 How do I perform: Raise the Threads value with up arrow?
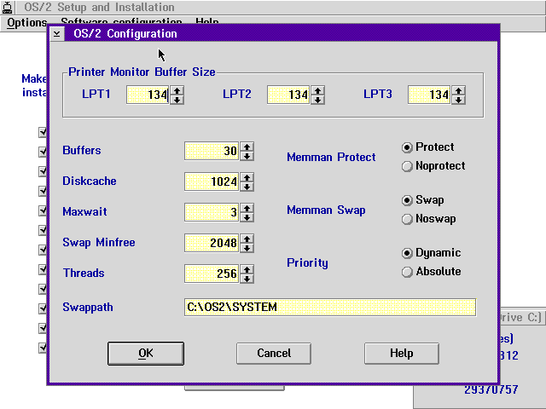pos(247,269)
